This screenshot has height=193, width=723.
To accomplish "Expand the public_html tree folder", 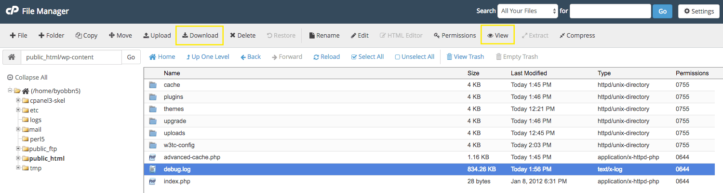I will [x=18, y=158].
